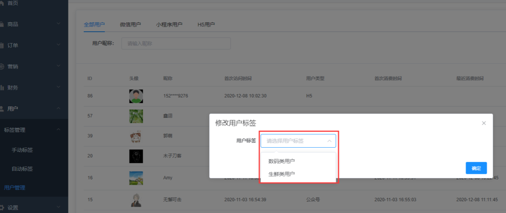506x213 pixels.
Task: Click the nickname 无懈可击
Action: (172, 200)
